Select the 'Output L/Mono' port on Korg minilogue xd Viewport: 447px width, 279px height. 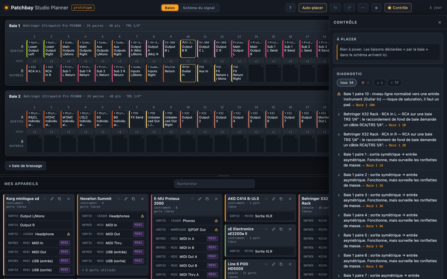39,216
